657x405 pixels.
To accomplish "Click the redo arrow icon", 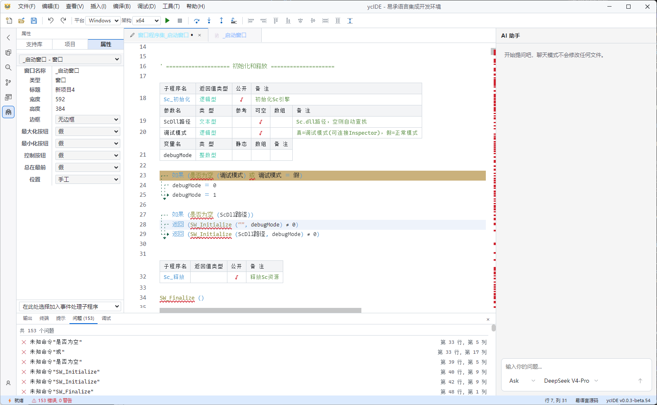I will pos(63,21).
